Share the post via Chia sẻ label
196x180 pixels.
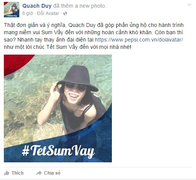point(52,173)
